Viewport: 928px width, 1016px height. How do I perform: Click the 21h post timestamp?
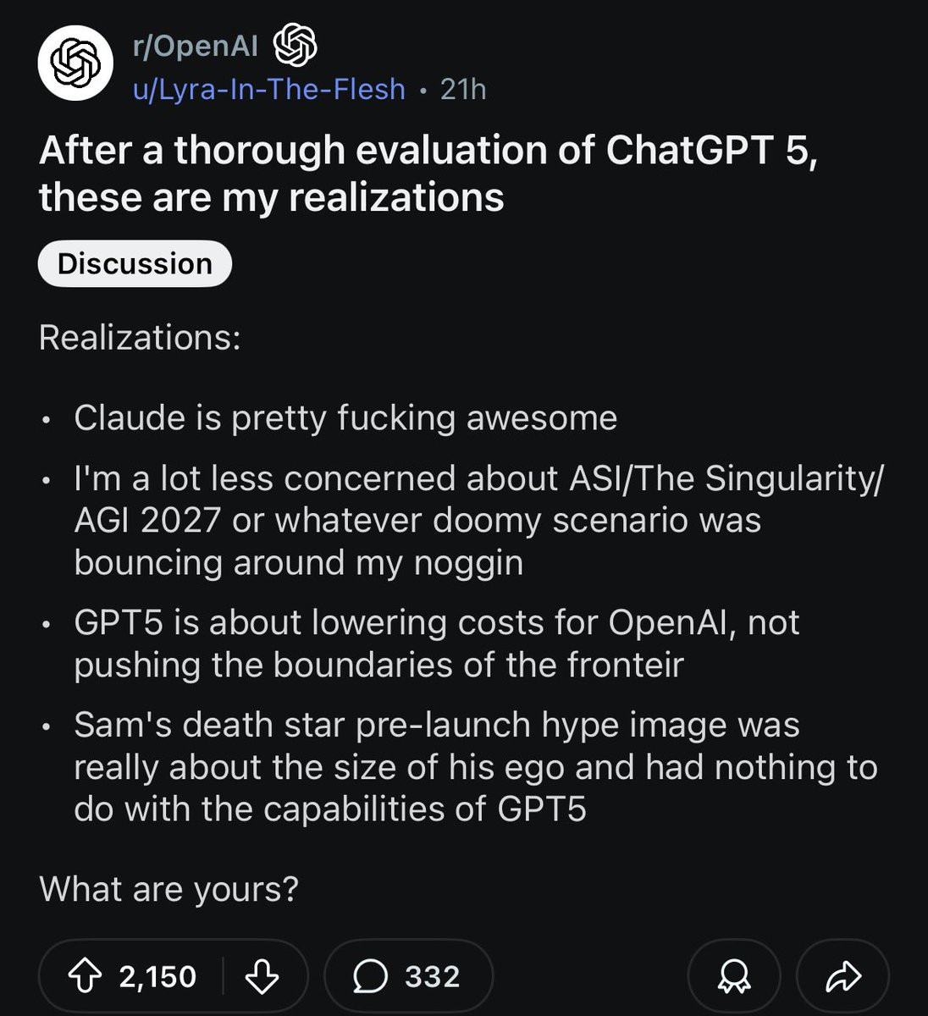[x=463, y=89]
